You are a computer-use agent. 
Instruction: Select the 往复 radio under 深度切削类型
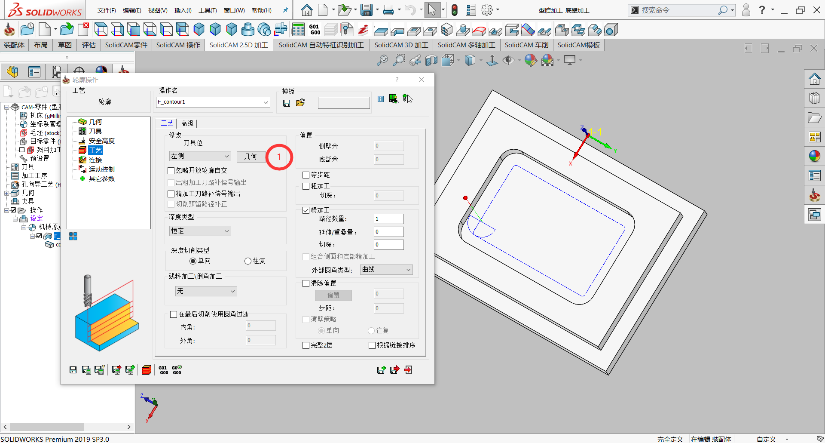click(x=248, y=261)
